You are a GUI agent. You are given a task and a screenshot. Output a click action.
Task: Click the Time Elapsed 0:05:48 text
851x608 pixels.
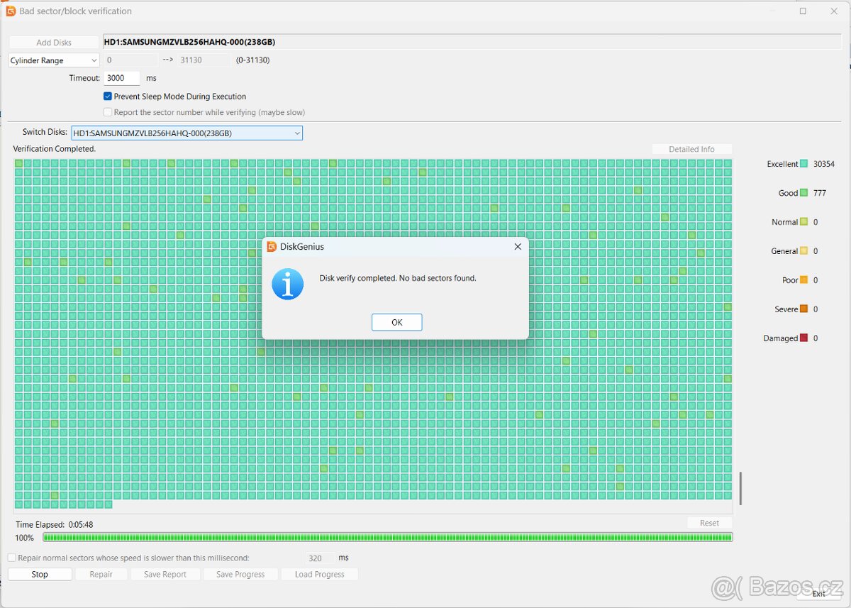pyautogui.click(x=55, y=525)
